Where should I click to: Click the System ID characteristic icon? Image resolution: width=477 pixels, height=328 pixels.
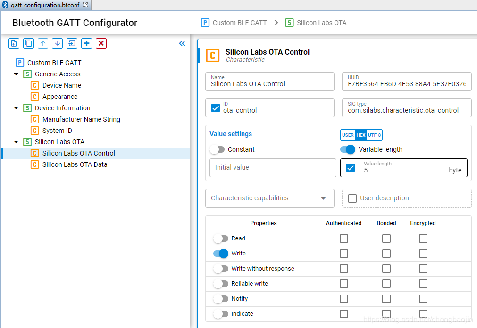click(35, 131)
